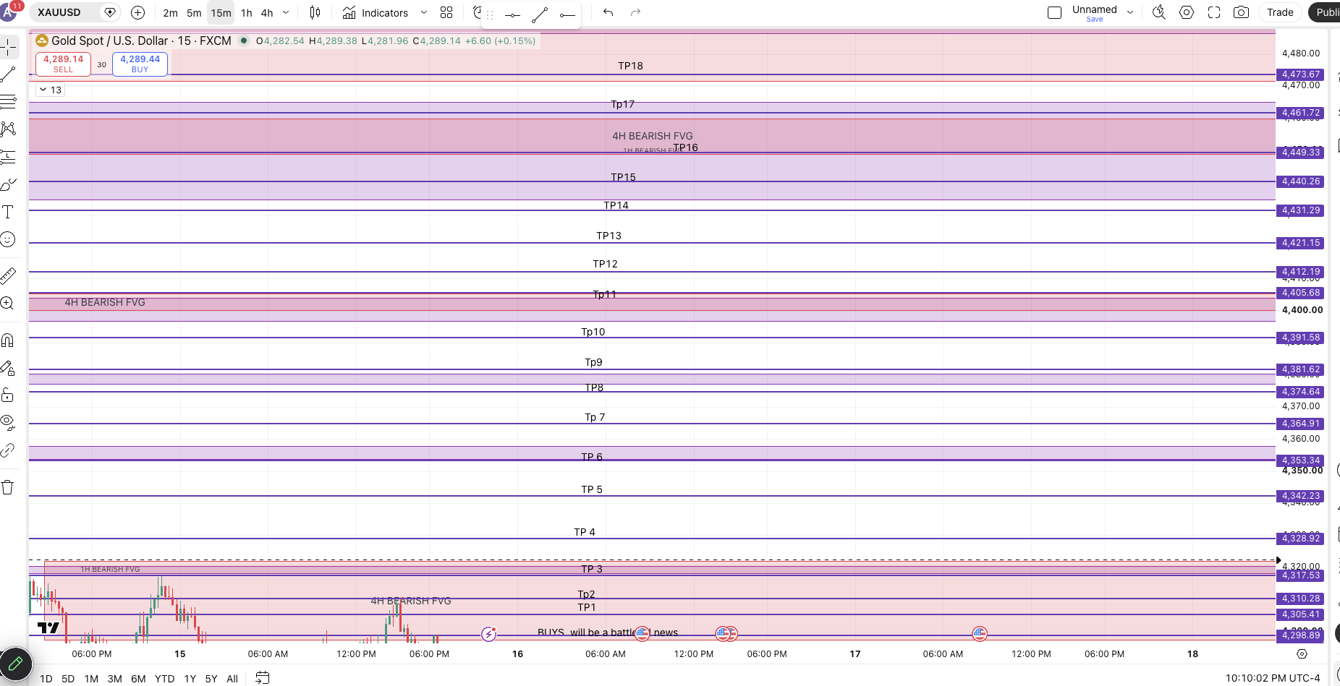This screenshot has height=686, width=1340.
Task: Activate the zoom in tool
Action: coord(9,304)
